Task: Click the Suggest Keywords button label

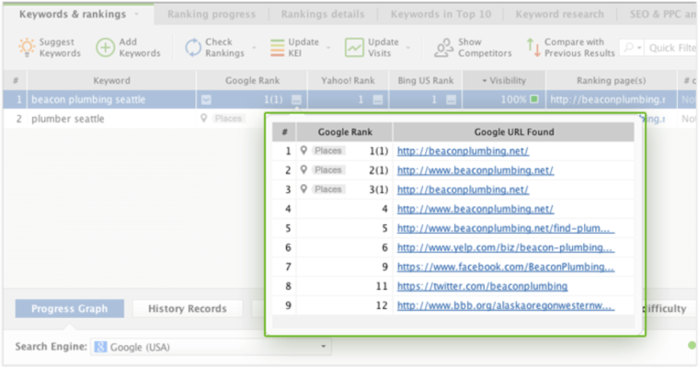Action: [60, 47]
